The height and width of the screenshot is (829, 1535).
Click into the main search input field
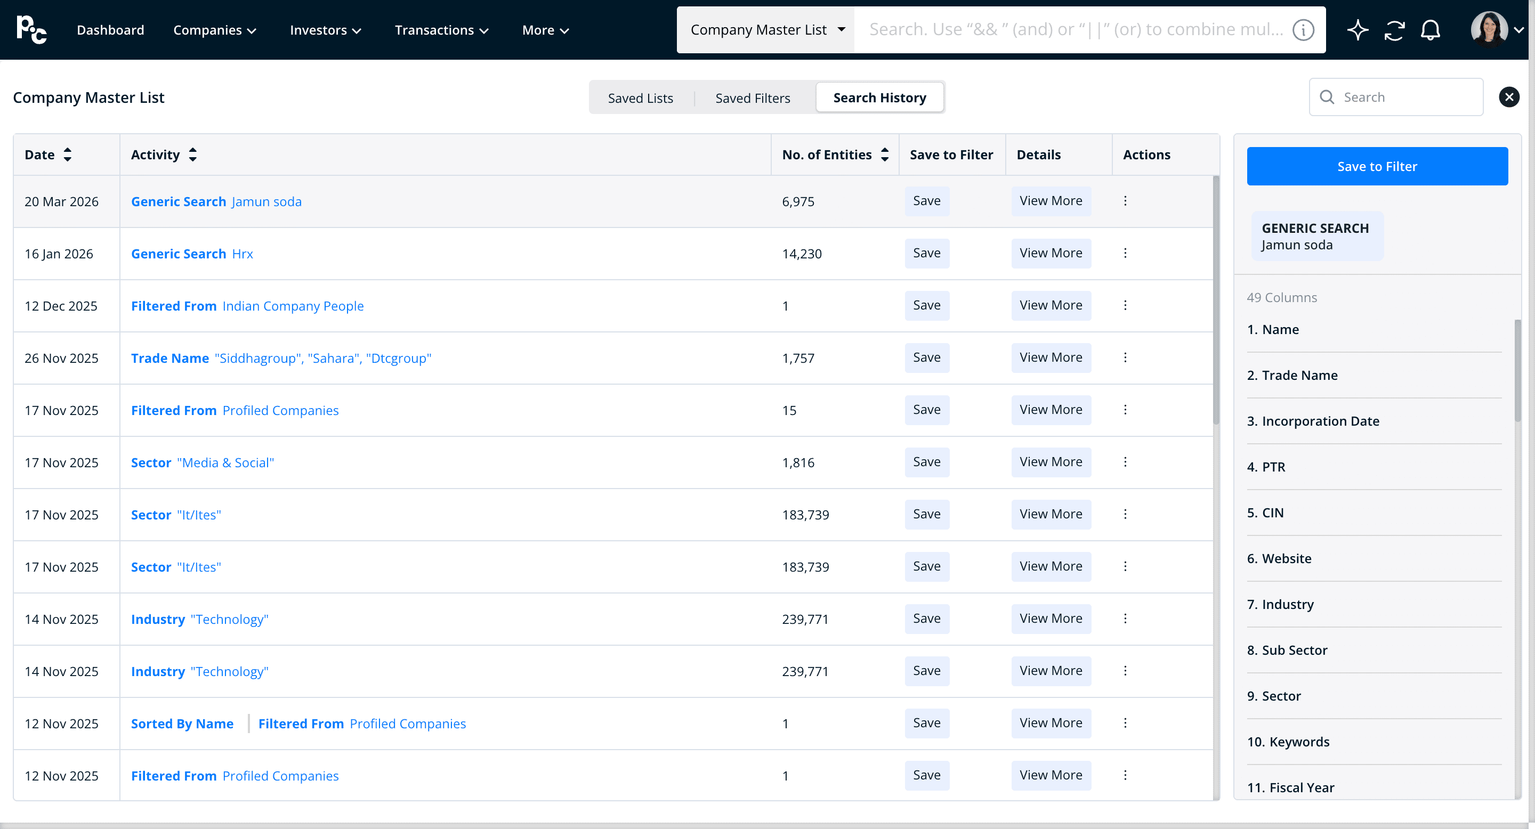(x=1076, y=30)
